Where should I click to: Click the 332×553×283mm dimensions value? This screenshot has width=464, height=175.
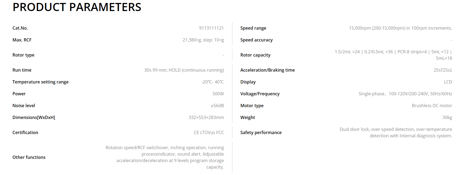pyautogui.click(x=206, y=117)
